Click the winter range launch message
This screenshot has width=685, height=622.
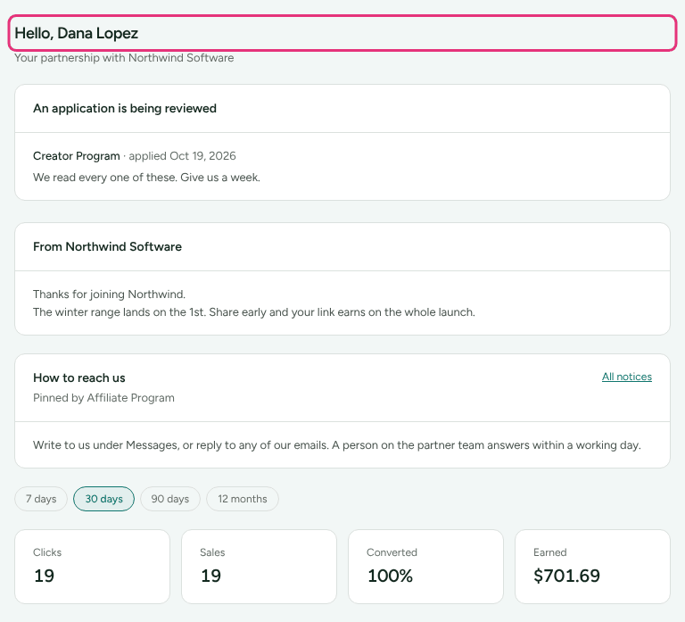coord(254,312)
